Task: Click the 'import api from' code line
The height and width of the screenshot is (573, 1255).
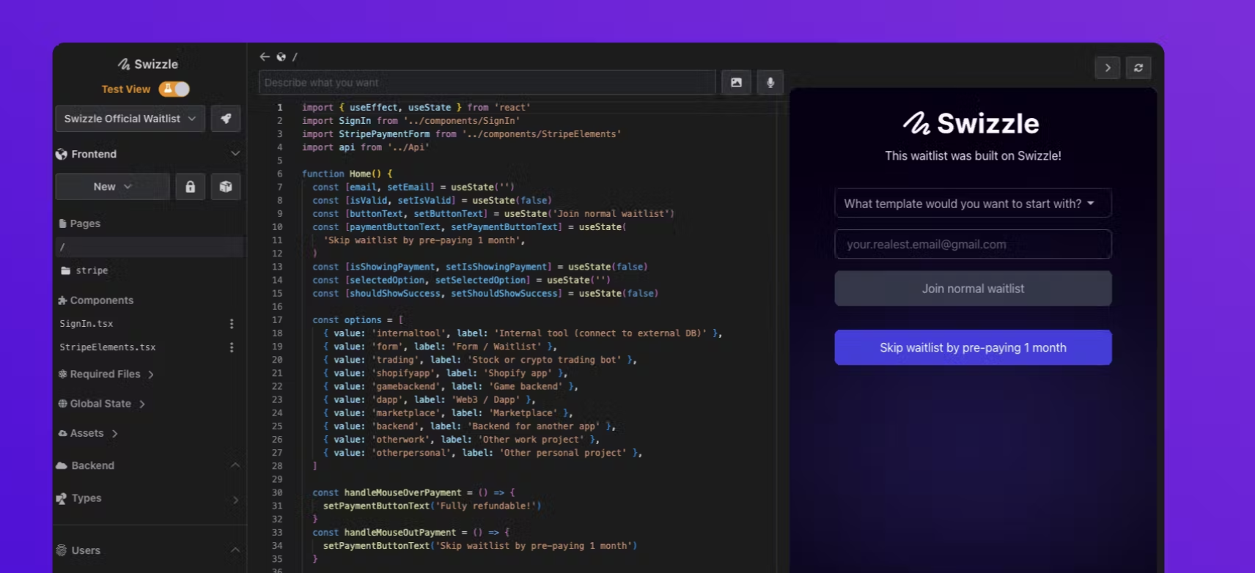Action: pos(366,147)
